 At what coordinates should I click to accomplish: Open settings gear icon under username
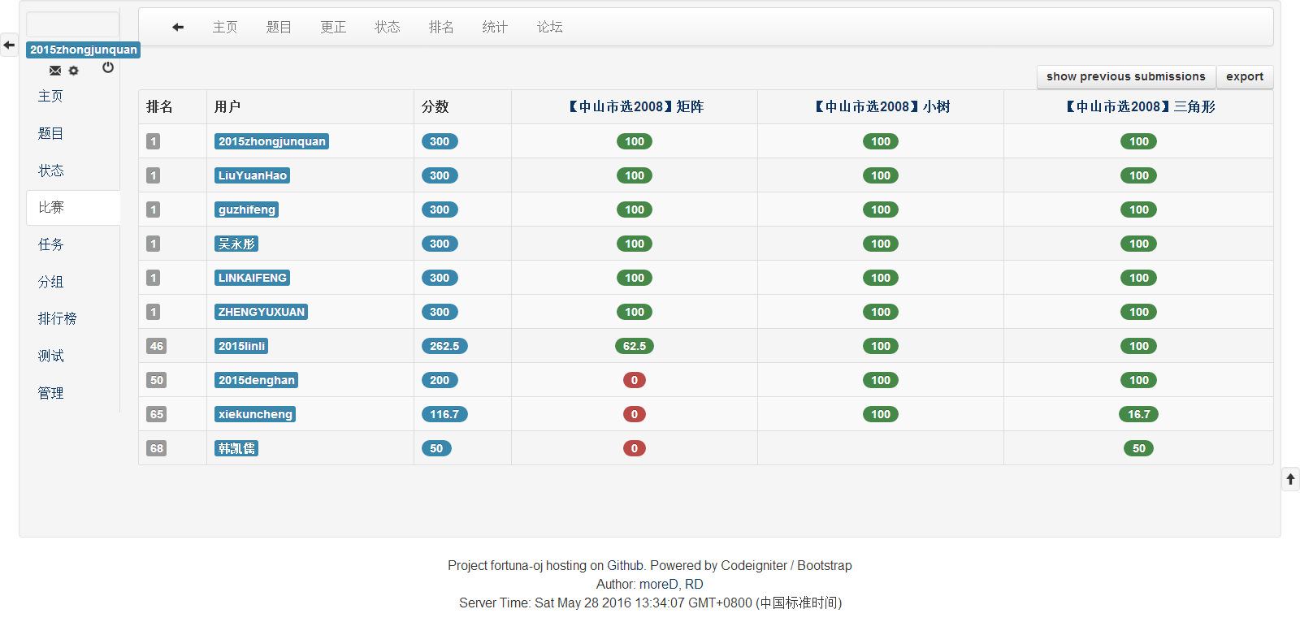pyautogui.click(x=74, y=71)
